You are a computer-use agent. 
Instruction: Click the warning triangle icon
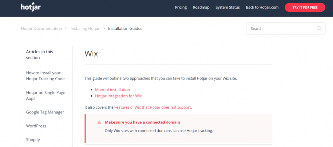point(99,122)
